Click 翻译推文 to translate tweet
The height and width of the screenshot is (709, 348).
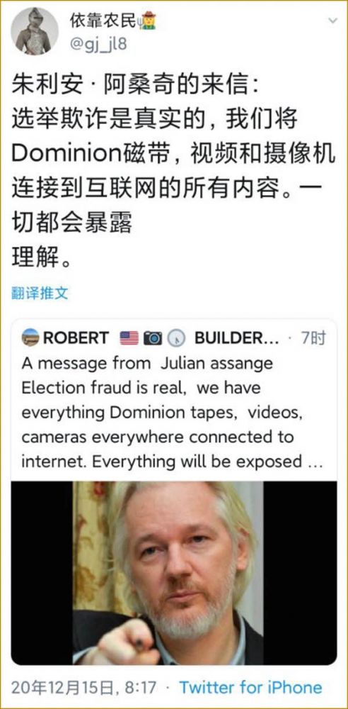coord(40,294)
